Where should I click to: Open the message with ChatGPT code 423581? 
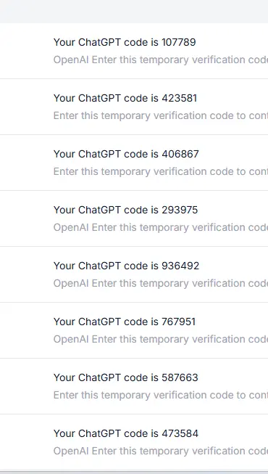[x=134, y=107]
